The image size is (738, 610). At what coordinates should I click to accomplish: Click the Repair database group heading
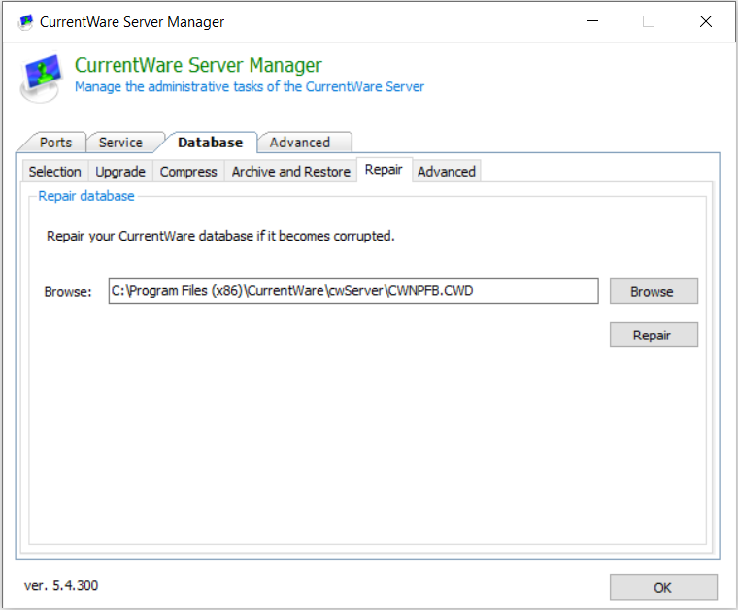[86, 196]
